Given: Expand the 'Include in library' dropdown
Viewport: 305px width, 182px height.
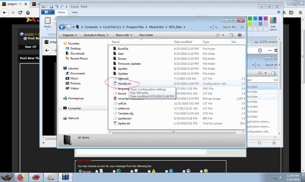Looking at the screenshot, I should pos(96,35).
